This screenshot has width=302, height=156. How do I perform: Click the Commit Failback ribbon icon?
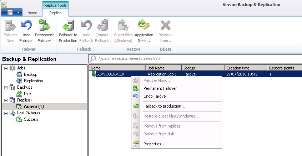coord(102,25)
